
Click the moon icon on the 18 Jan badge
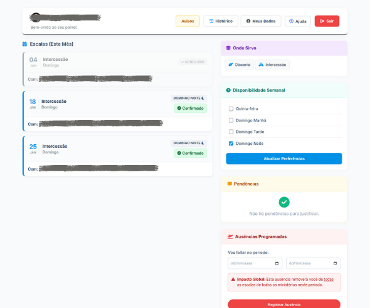coord(203,97)
